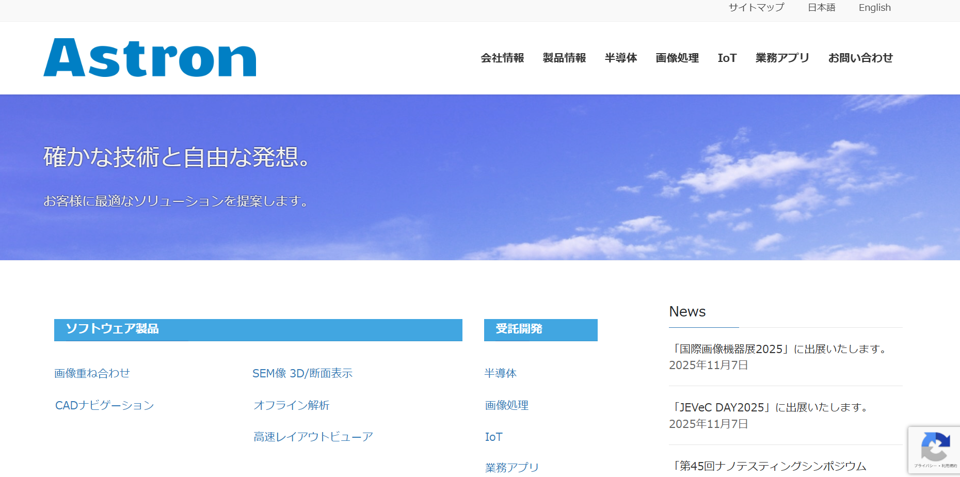Screen dimensions: 960x477
Task: Open the オフライン解析 product link
Action: pyautogui.click(x=292, y=405)
